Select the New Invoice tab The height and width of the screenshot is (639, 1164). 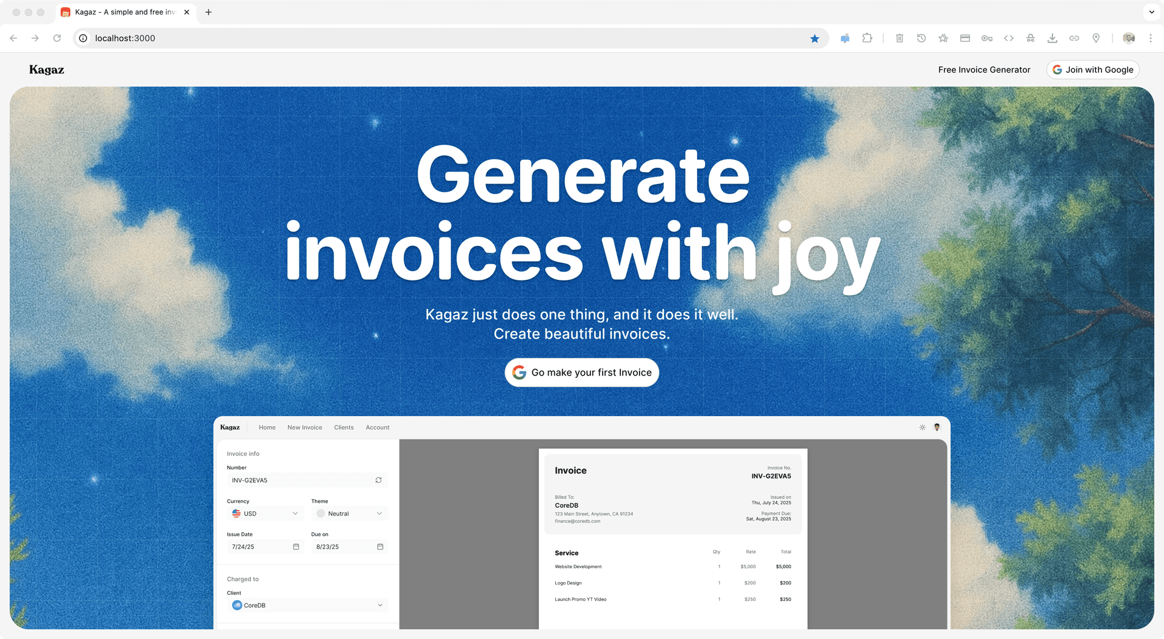click(x=304, y=427)
